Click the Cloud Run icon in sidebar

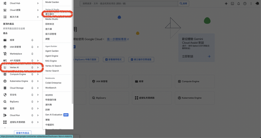click(x=5, y=115)
